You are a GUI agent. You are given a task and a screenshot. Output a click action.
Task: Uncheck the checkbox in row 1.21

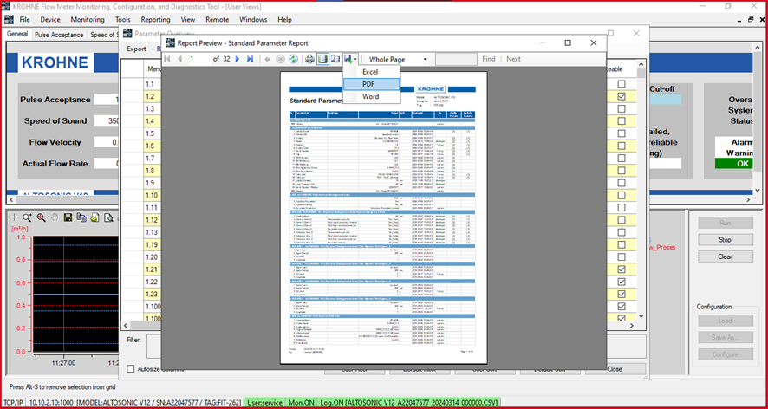tap(621, 269)
